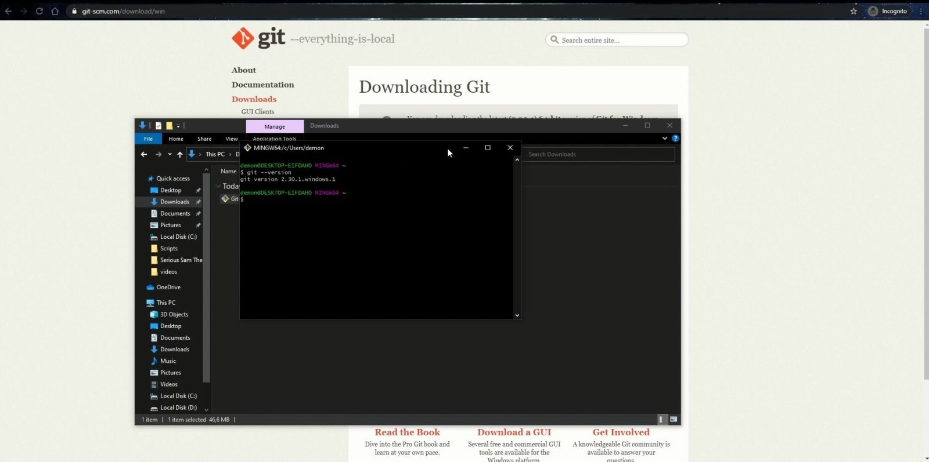Collapse the Explorer ribbon chevron
929x462 pixels.
coord(665,139)
